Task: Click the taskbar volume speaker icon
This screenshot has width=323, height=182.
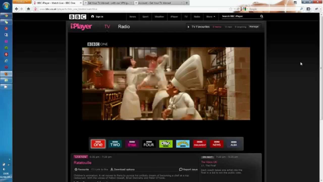Action: tap(4, 169)
